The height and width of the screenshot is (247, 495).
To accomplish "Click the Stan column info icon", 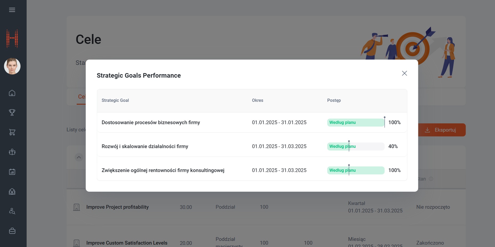I will (431, 179).
